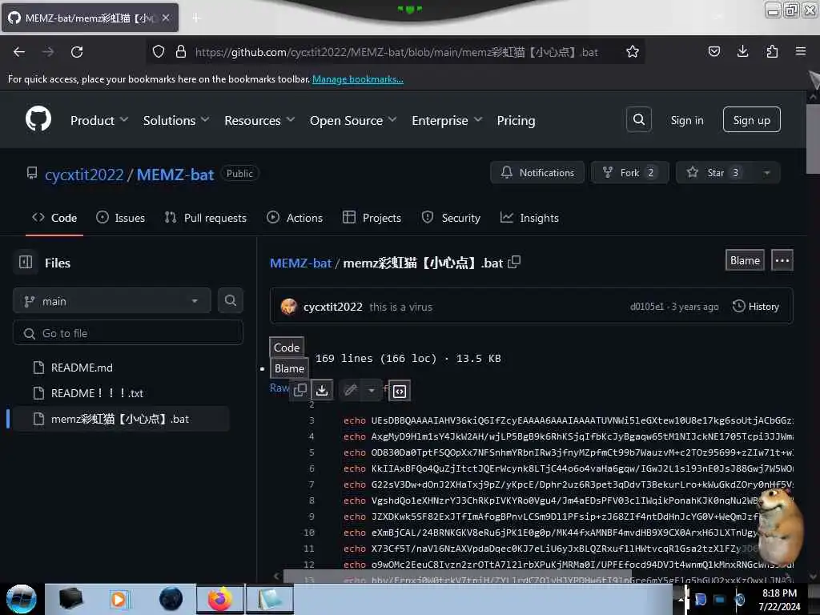Star the MEMZ-bat repository
This screenshot has width=820, height=615.
(715, 173)
